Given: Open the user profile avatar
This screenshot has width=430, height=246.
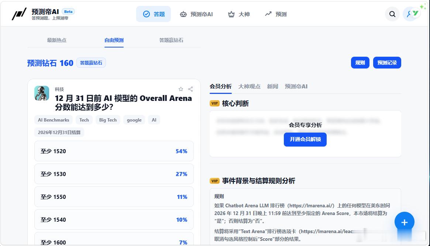Looking at the screenshot, I should pos(410,14).
